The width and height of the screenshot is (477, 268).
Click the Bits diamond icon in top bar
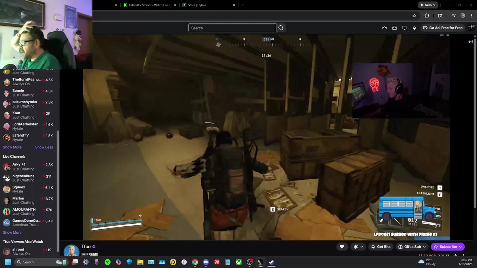click(414, 28)
